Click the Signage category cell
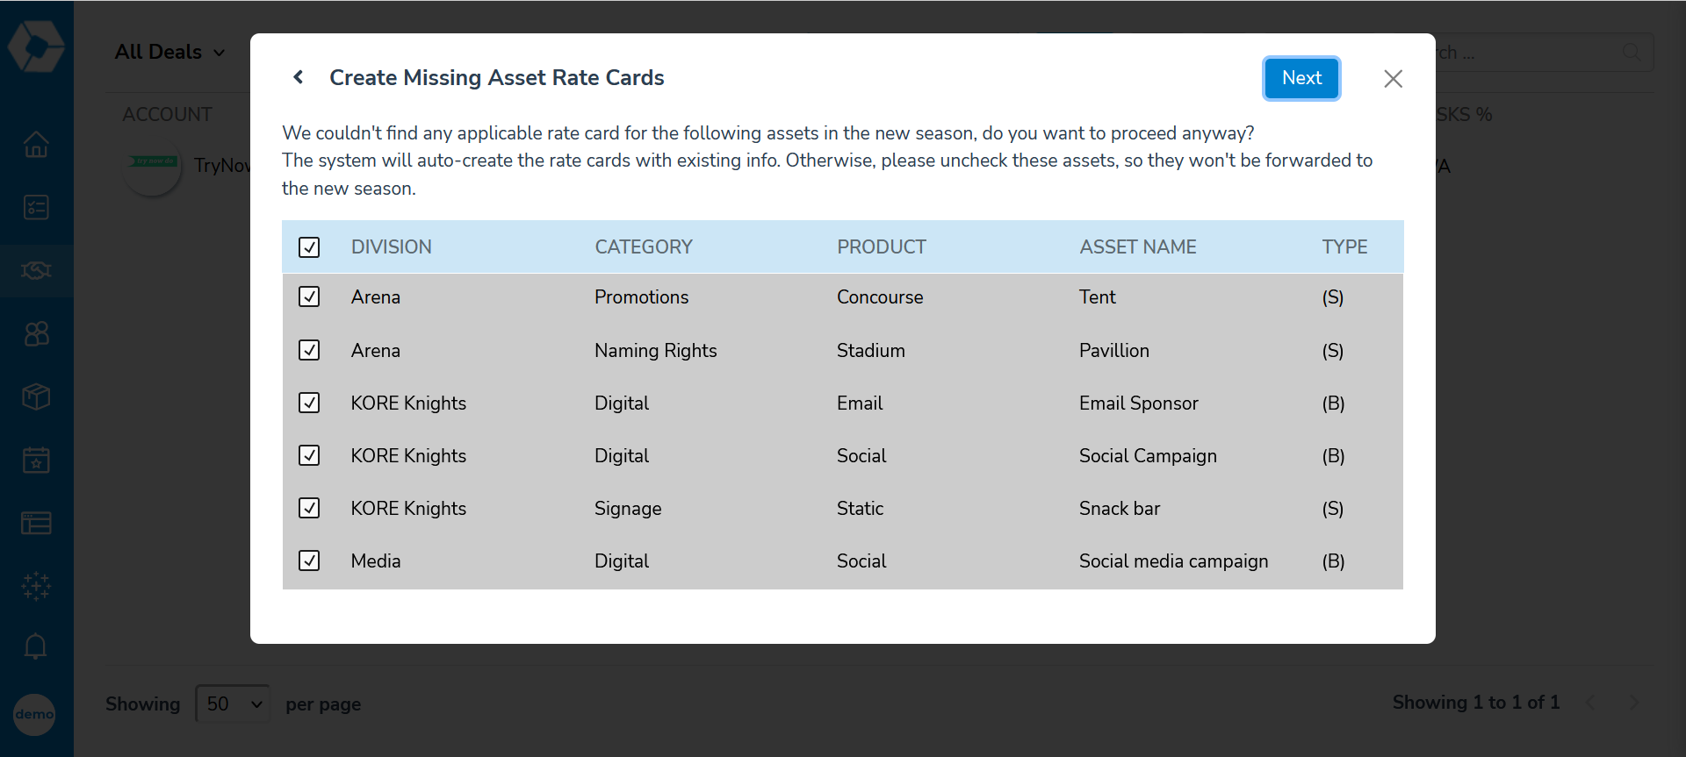1686x757 pixels. point(628,509)
